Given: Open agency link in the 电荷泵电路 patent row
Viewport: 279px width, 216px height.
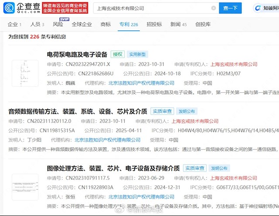Looking at the screenshot, I should coord(141,83).
